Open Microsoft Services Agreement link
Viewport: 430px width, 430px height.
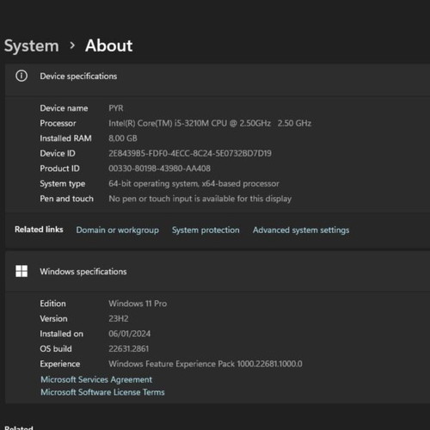coord(96,379)
